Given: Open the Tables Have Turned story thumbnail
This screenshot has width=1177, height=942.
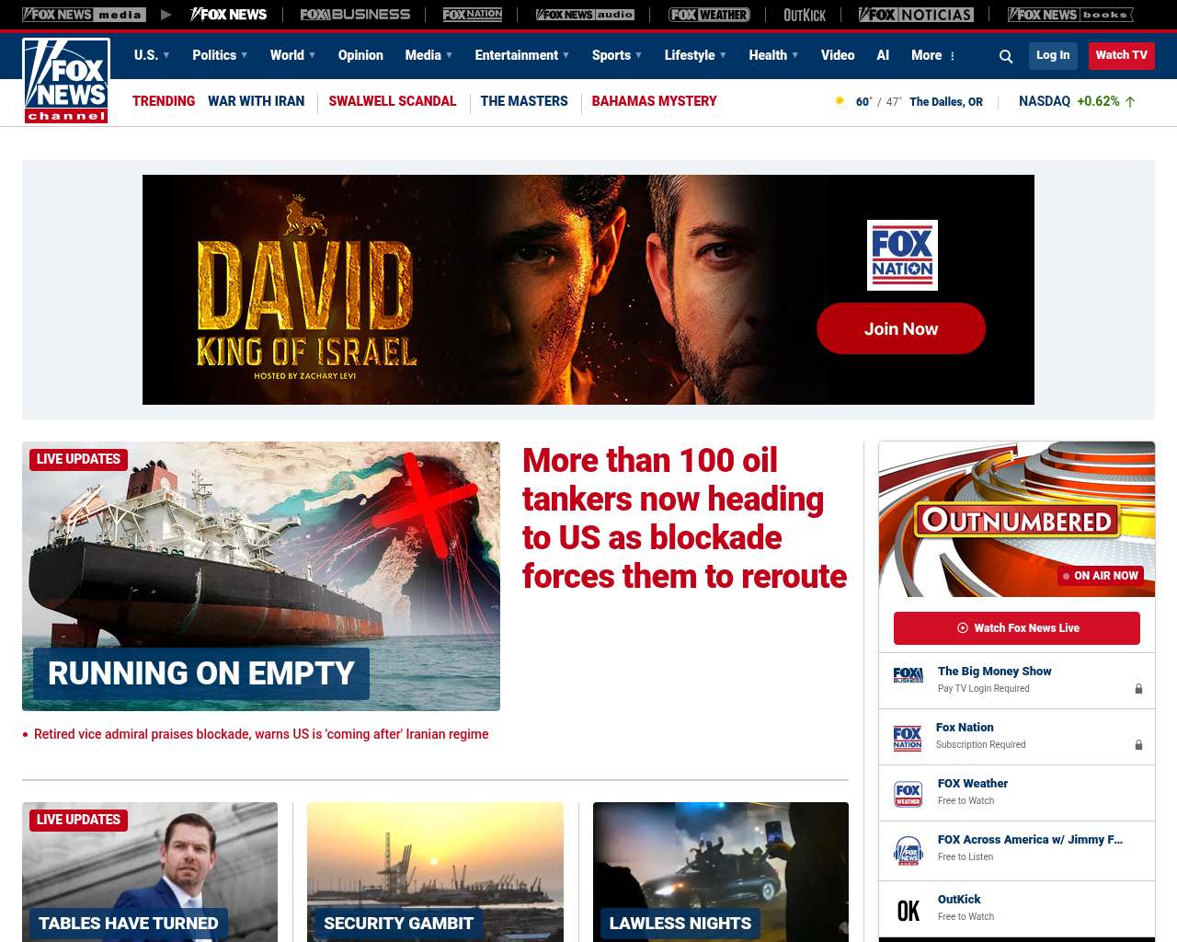Looking at the screenshot, I should point(150,871).
